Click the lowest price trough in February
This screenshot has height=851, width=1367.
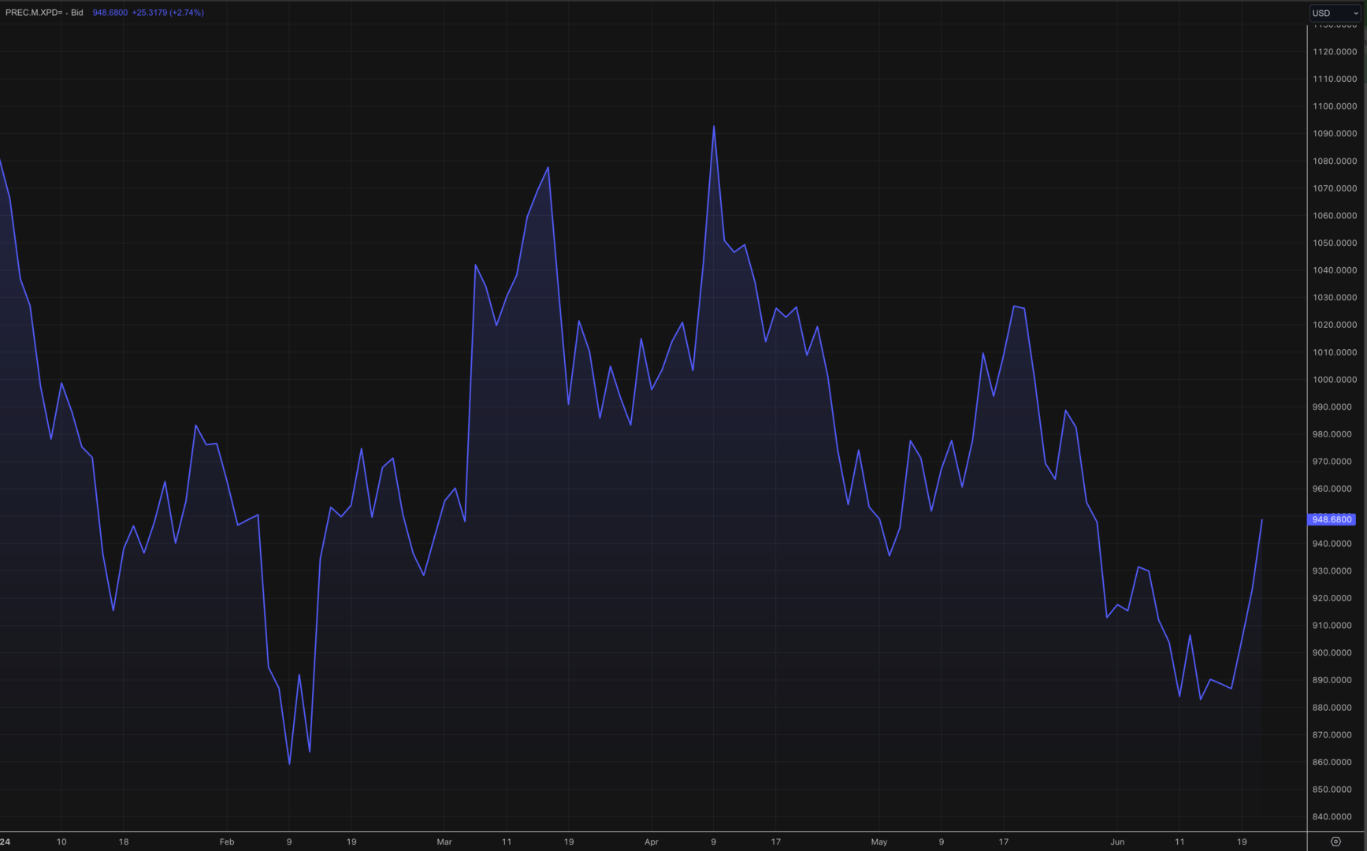[x=289, y=764]
